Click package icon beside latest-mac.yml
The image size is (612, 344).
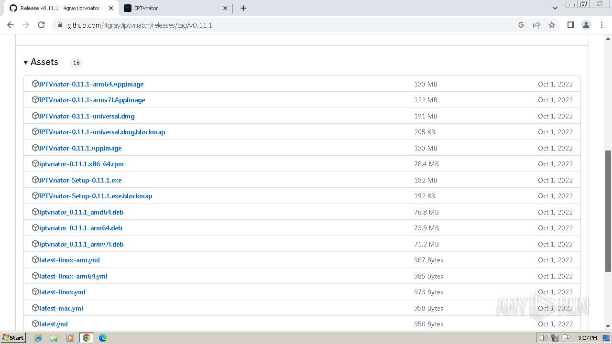coord(35,308)
